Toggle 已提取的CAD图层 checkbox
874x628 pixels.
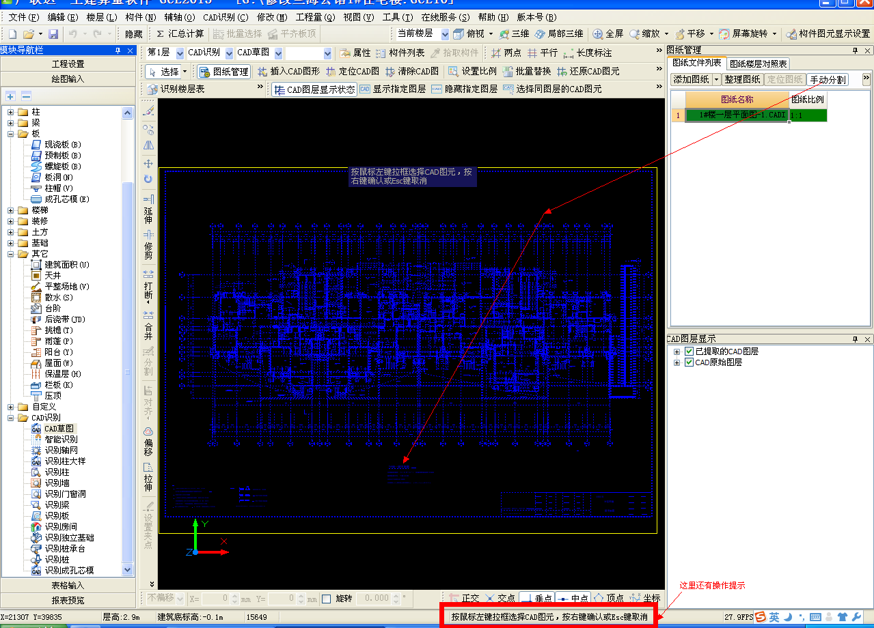689,352
